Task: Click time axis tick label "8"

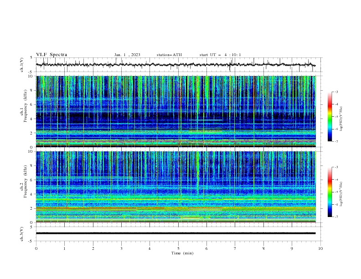Action: (263, 248)
